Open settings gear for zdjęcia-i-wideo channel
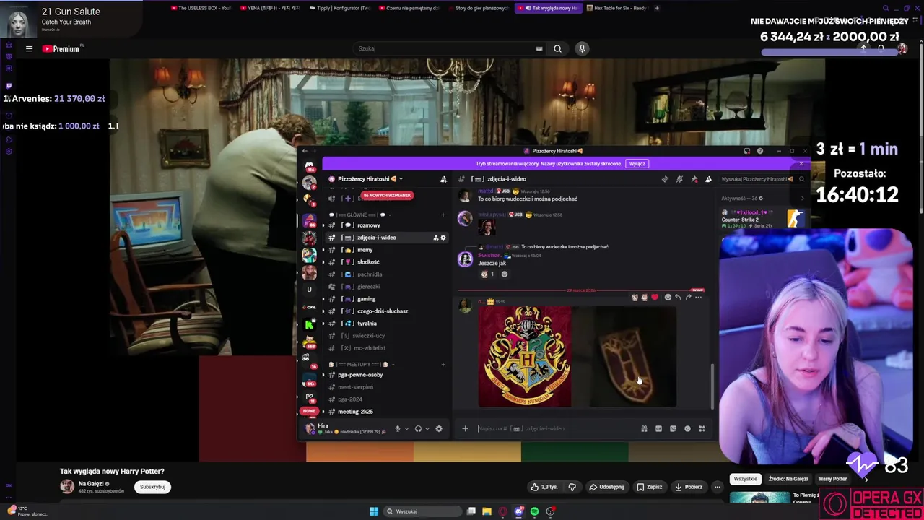Image resolution: width=924 pixels, height=520 pixels. click(x=443, y=238)
